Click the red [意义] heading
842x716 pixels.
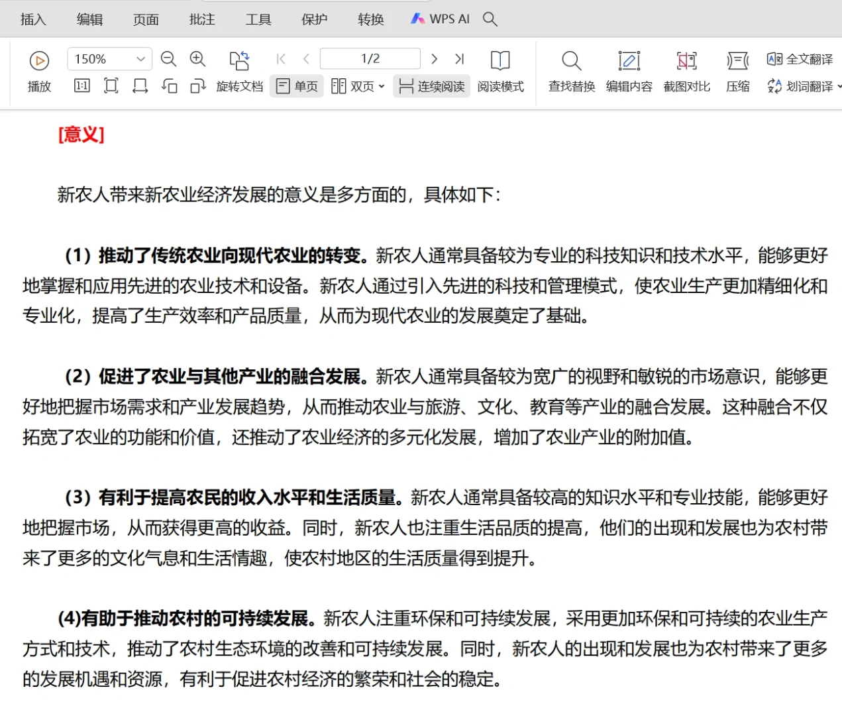click(x=81, y=135)
